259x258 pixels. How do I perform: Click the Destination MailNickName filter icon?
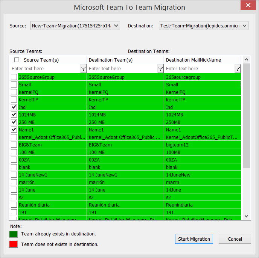[238, 69]
